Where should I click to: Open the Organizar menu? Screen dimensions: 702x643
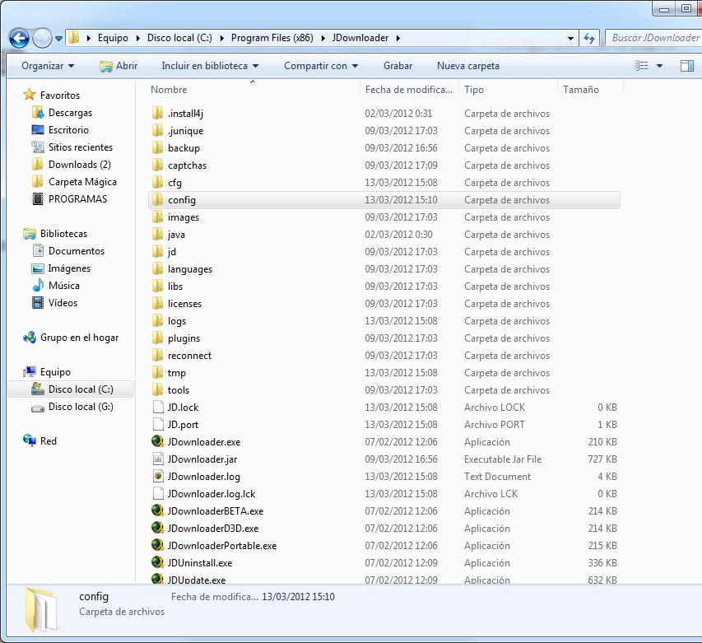click(x=48, y=66)
